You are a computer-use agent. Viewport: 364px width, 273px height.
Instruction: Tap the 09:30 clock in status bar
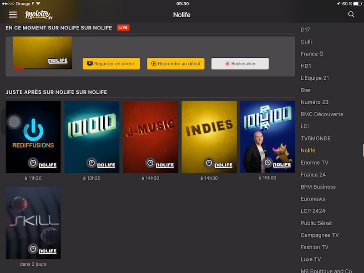click(182, 4)
